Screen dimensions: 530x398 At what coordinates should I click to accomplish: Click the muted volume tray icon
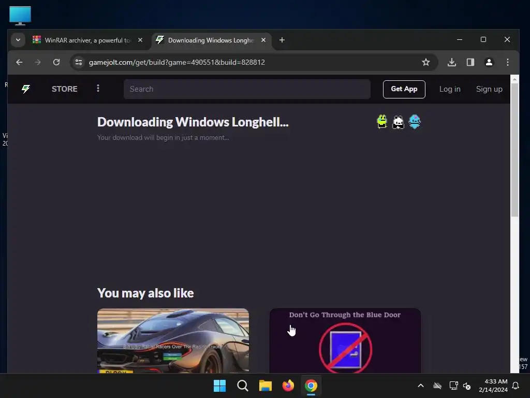point(467,386)
